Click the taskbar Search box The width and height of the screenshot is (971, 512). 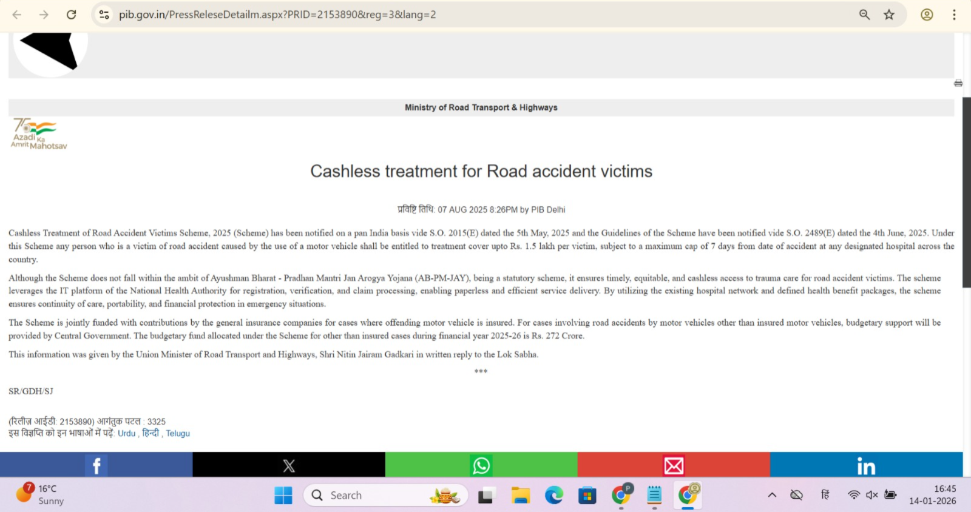click(x=386, y=496)
